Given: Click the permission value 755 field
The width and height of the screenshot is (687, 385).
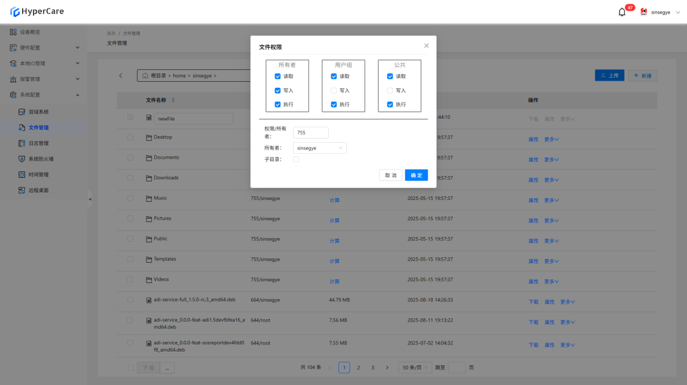Looking at the screenshot, I should tap(310, 133).
